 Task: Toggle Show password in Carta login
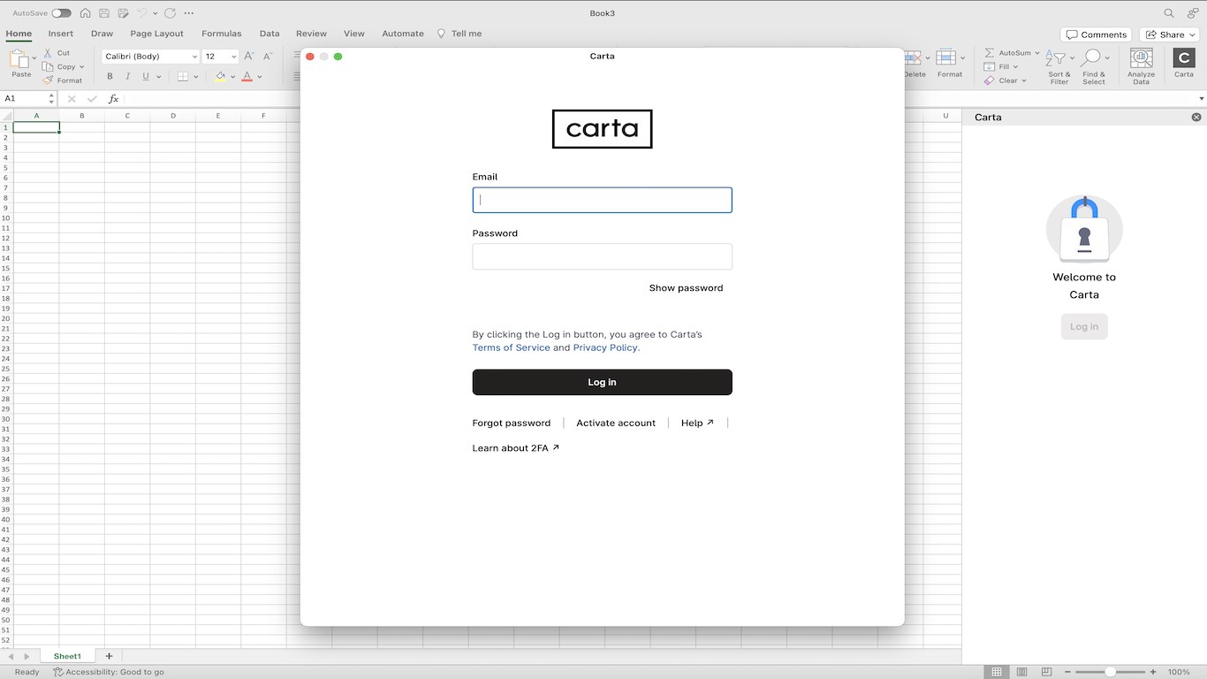click(687, 288)
